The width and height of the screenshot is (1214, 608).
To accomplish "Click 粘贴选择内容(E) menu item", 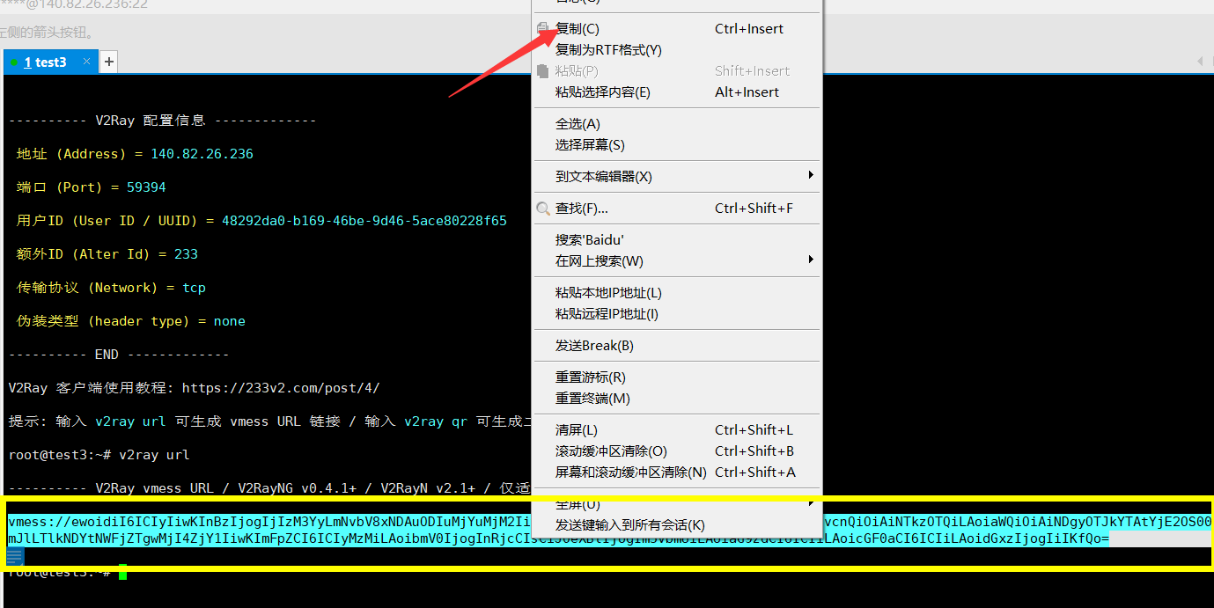I will click(x=602, y=92).
